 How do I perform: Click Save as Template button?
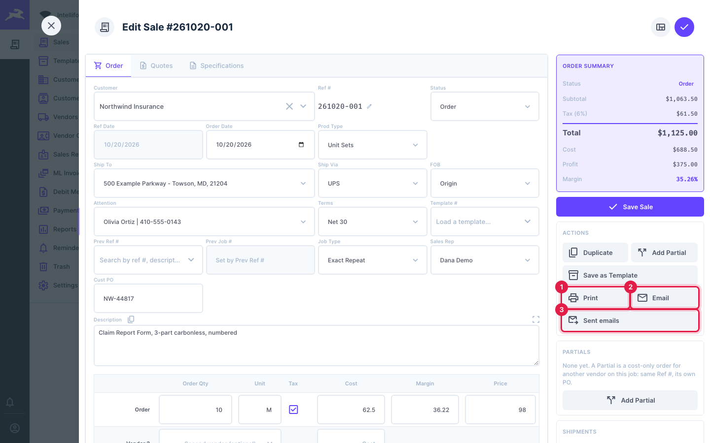pyautogui.click(x=630, y=275)
